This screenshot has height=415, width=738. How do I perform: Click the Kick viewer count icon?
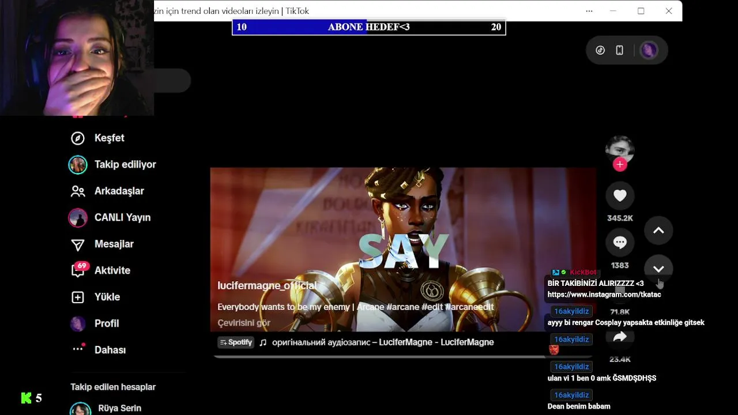click(x=27, y=398)
